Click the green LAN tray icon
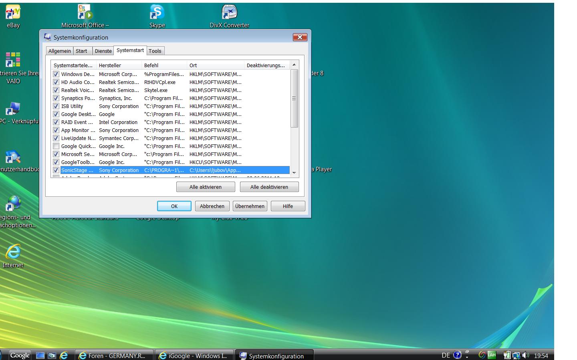 click(492, 355)
